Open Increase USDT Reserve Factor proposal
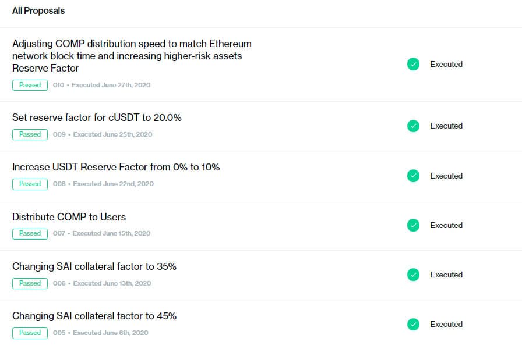The width and height of the screenshot is (522, 349). [x=116, y=167]
